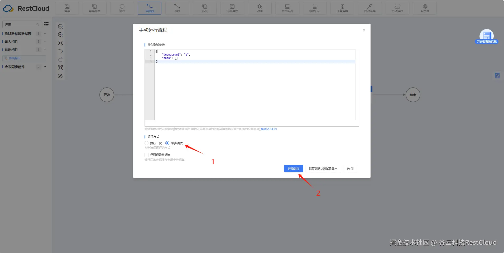Collapse the 输出组件 group
The width and height of the screenshot is (504, 253).
45,50
